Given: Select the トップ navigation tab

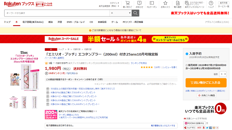Looking at the screenshot, I should (x=7, y=22).
